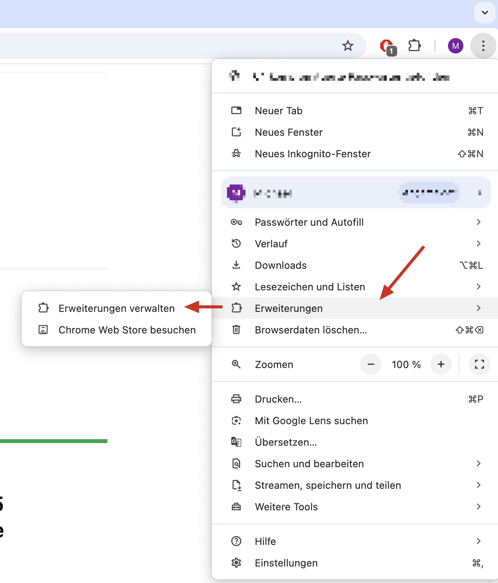Open Neues Inkognito-Fenster
498x583 pixels.
(313, 154)
